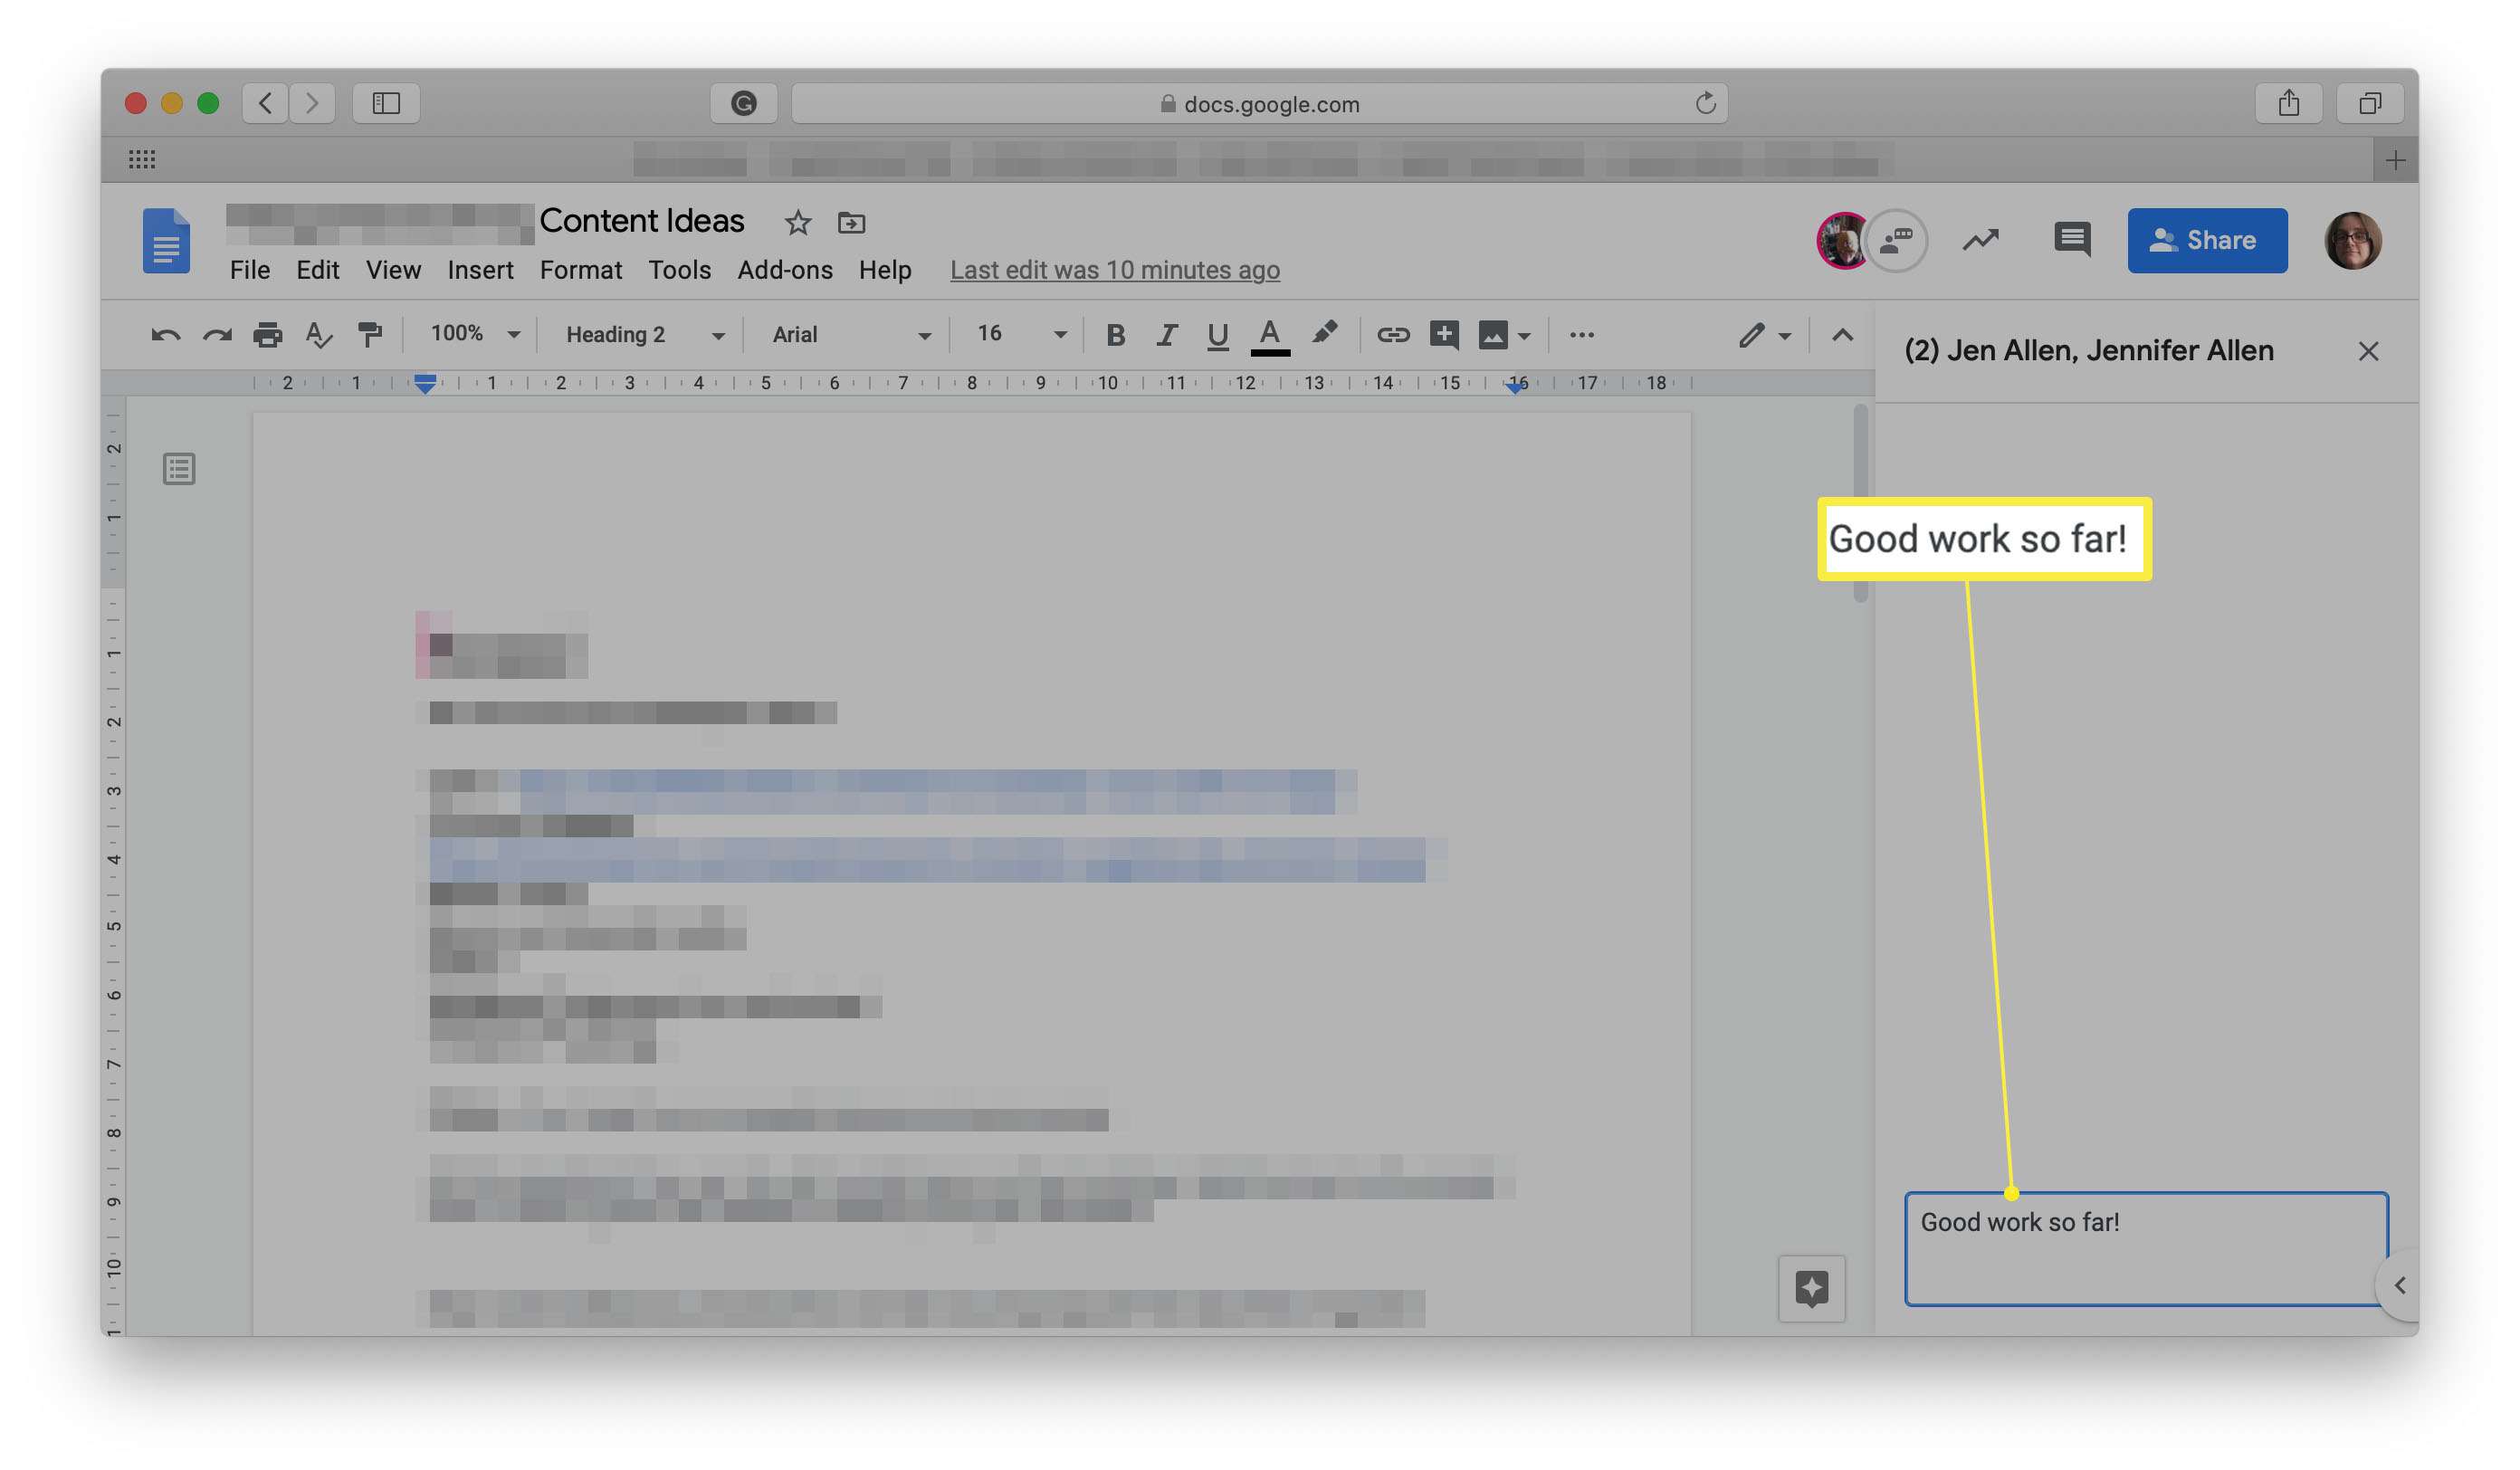2520x1470 pixels.
Task: Open the Insert menu
Action: click(x=480, y=270)
